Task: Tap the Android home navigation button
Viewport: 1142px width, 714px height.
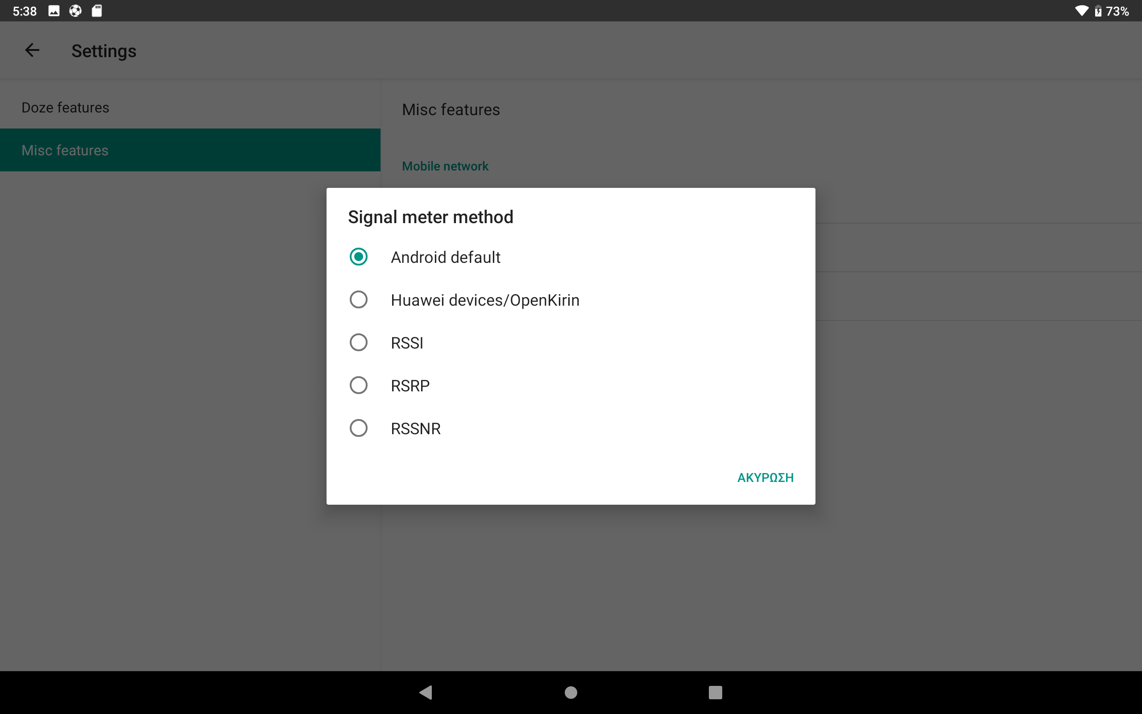Action: (571, 692)
